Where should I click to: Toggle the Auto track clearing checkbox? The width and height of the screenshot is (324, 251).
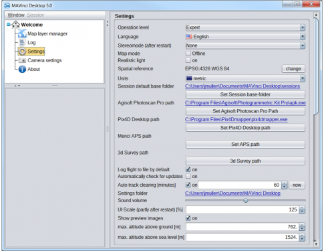tap(188, 185)
